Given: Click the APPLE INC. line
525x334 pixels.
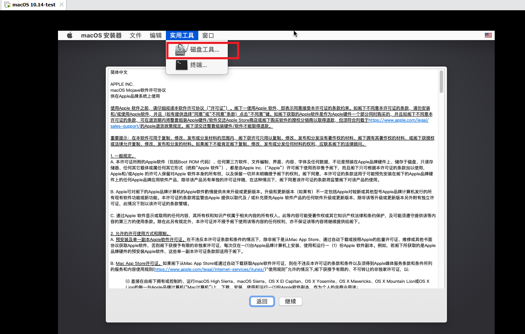Looking at the screenshot, I should coord(122,84).
